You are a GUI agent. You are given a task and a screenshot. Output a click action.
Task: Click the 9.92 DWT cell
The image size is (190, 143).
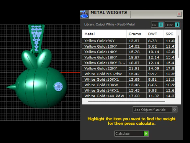click(x=155, y=74)
